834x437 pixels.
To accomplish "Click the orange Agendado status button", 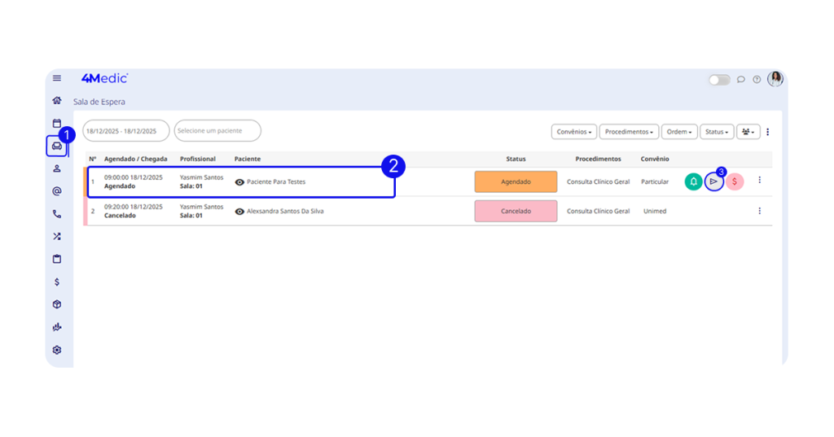I will tap(516, 181).
